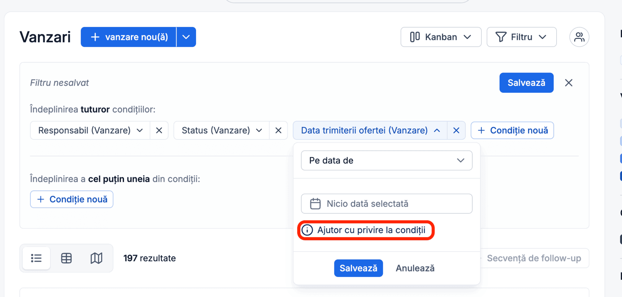The image size is (622, 297).
Task: Open the Kanban view dropdown
Action: [441, 37]
